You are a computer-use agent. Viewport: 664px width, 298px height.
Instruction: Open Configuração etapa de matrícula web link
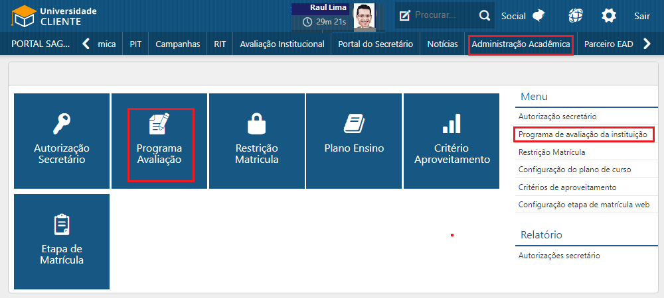[x=584, y=205]
